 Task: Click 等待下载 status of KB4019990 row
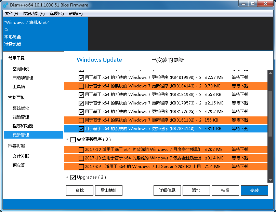pos(240,77)
